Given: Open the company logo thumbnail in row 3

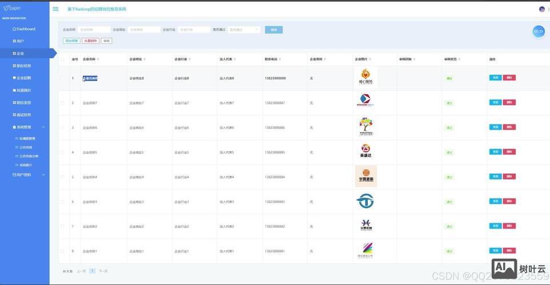Looking at the screenshot, I should [x=366, y=127].
